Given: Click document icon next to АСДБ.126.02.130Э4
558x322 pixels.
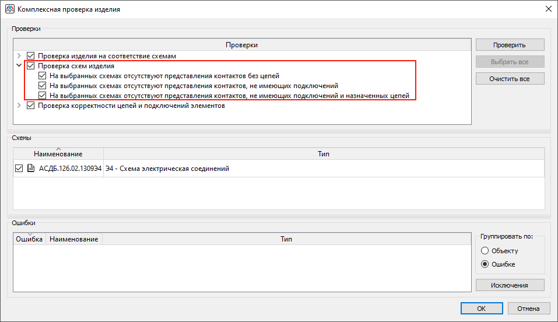Looking at the screenshot, I should [30, 169].
